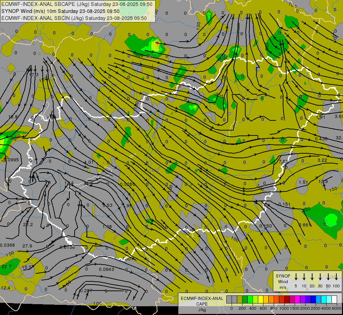Select the dark green CAPE legend swatch
Image resolution: width=343 pixels, height=315 pixels.
coord(245,299)
